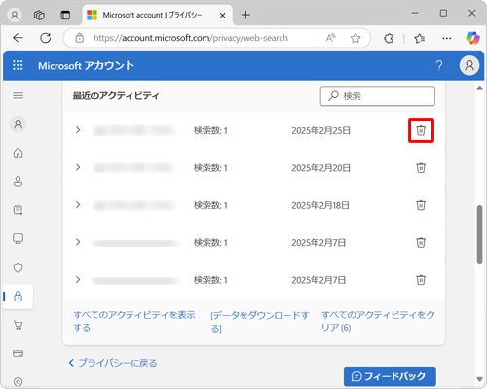Click the lock site info icon
This screenshot has width=487, height=389.
pyautogui.click(x=80, y=38)
